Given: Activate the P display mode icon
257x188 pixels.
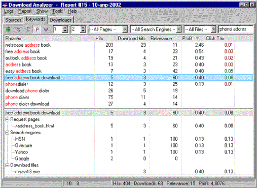Looking at the screenshot, I should [x=37, y=30].
